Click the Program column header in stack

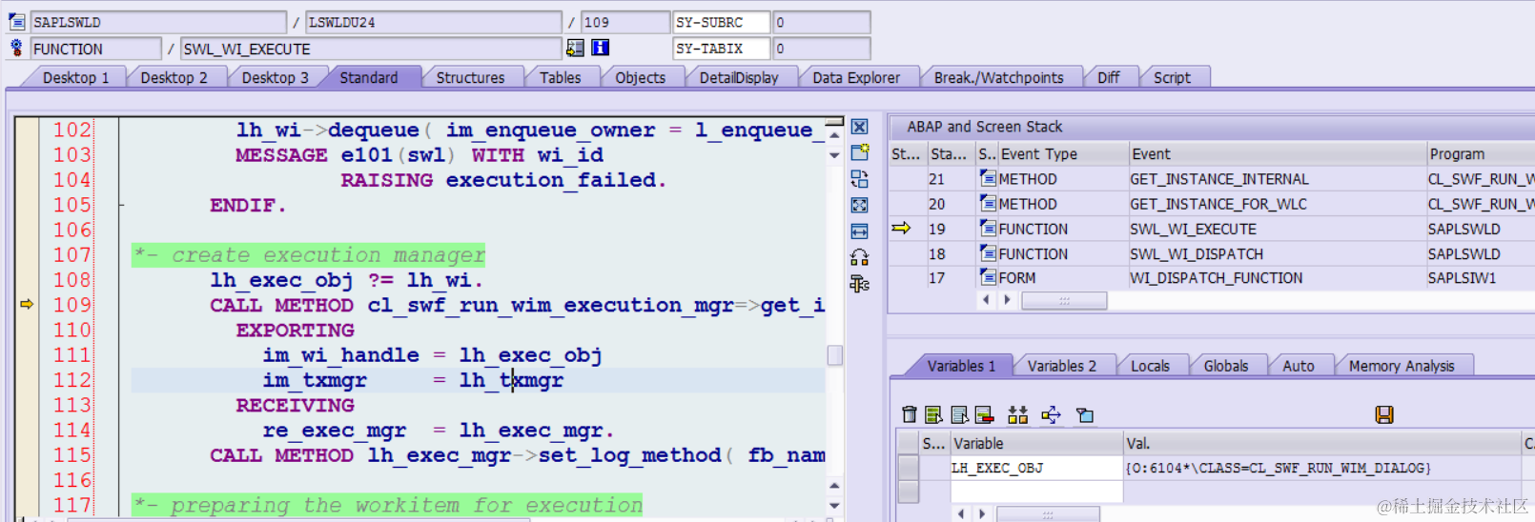pos(1480,154)
